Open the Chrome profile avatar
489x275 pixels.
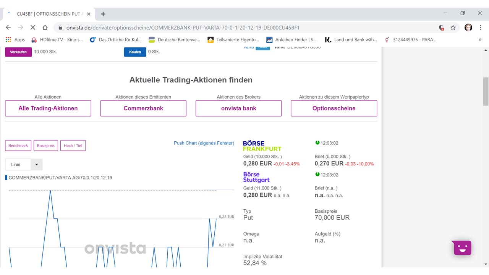[x=468, y=27]
